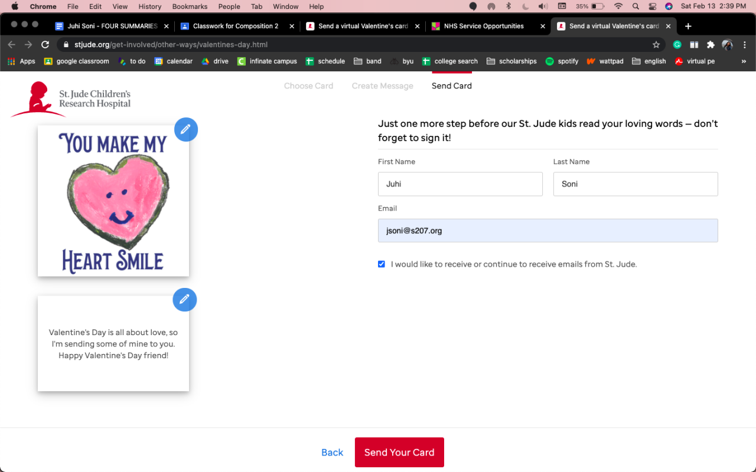Close the NHS Service Opportunities tab

click(x=543, y=26)
